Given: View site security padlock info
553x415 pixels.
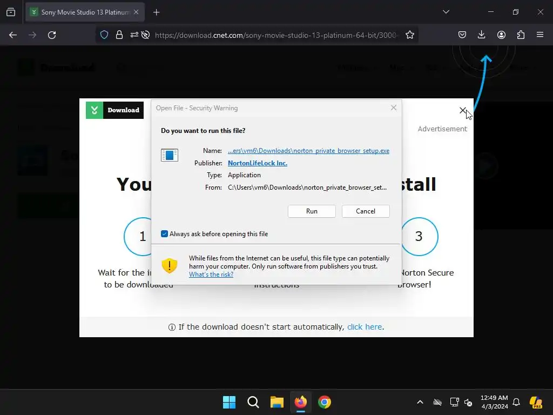Looking at the screenshot, I should click(119, 35).
